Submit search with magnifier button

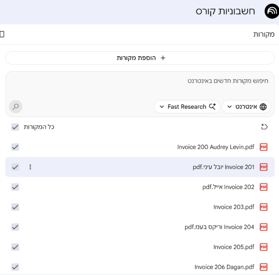point(15,107)
